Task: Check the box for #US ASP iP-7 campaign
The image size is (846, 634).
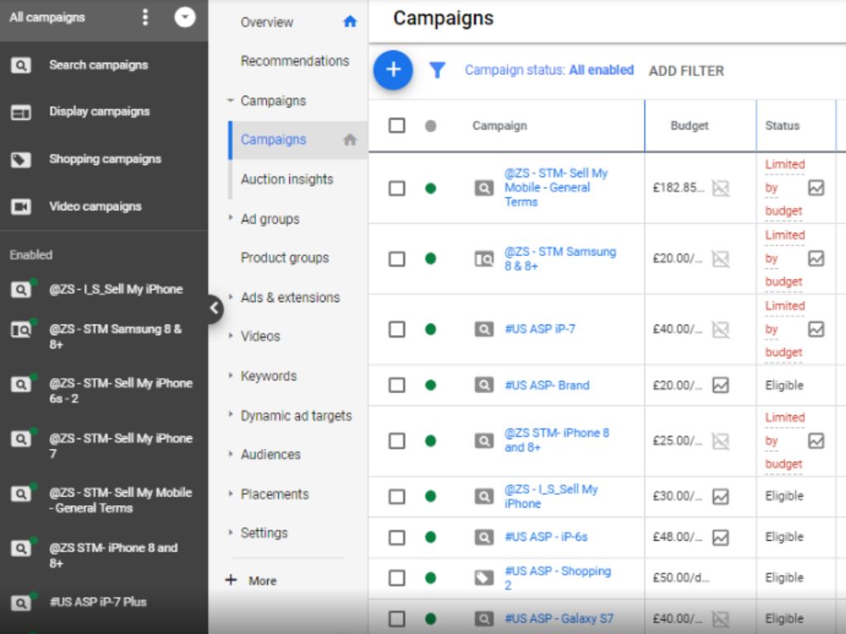Action: pyautogui.click(x=397, y=329)
